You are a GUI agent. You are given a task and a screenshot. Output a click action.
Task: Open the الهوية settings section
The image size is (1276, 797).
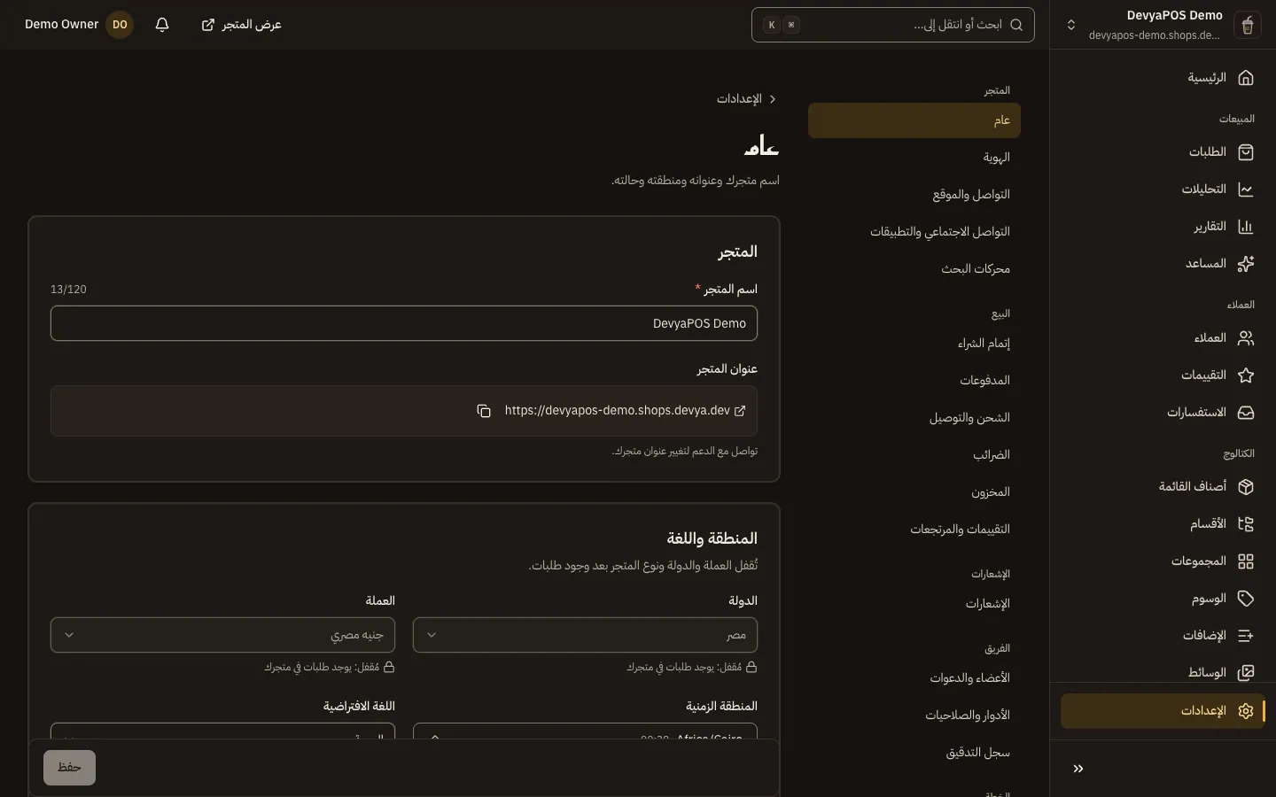coord(914,158)
